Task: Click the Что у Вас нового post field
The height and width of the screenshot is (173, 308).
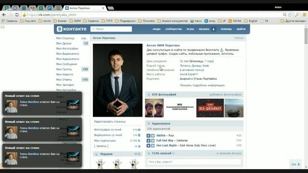Action: pyautogui.click(x=194, y=162)
